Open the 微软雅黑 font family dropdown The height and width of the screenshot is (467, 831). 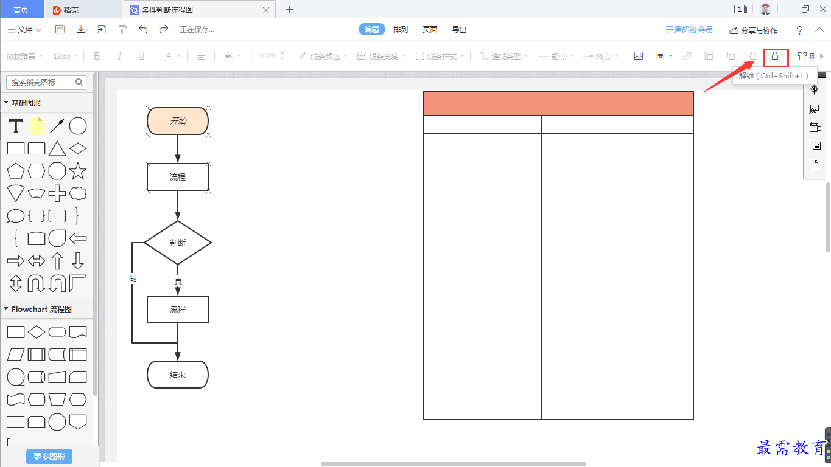[25, 56]
